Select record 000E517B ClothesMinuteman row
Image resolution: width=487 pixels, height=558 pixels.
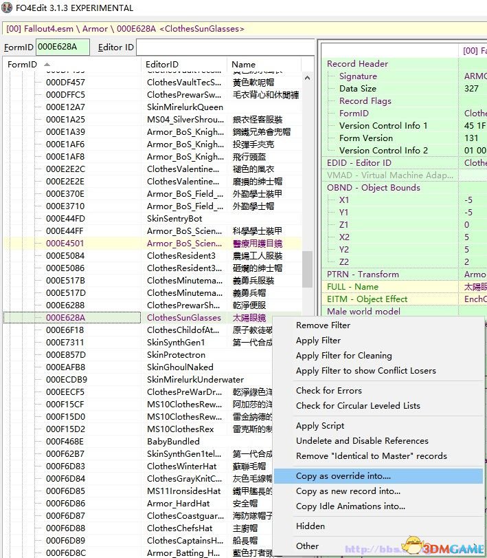click(x=152, y=281)
